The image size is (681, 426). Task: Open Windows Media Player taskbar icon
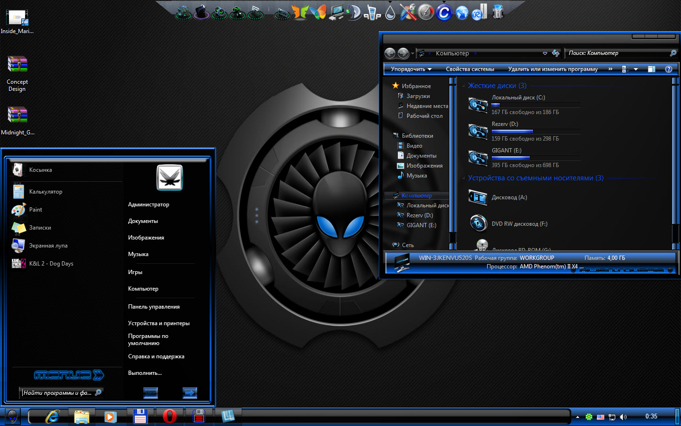110,417
